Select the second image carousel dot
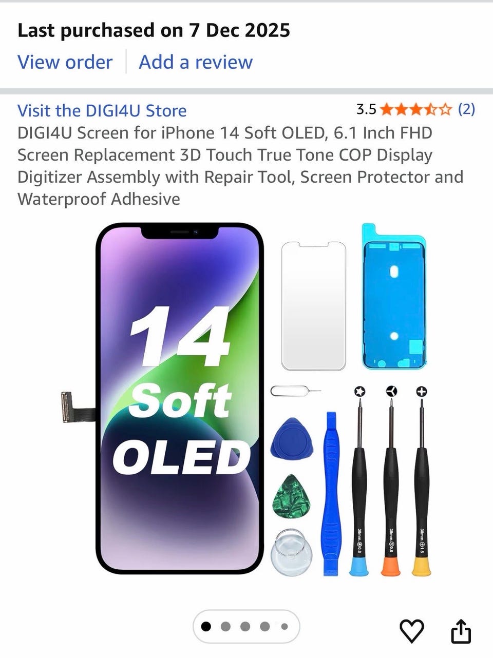 [x=225, y=626]
